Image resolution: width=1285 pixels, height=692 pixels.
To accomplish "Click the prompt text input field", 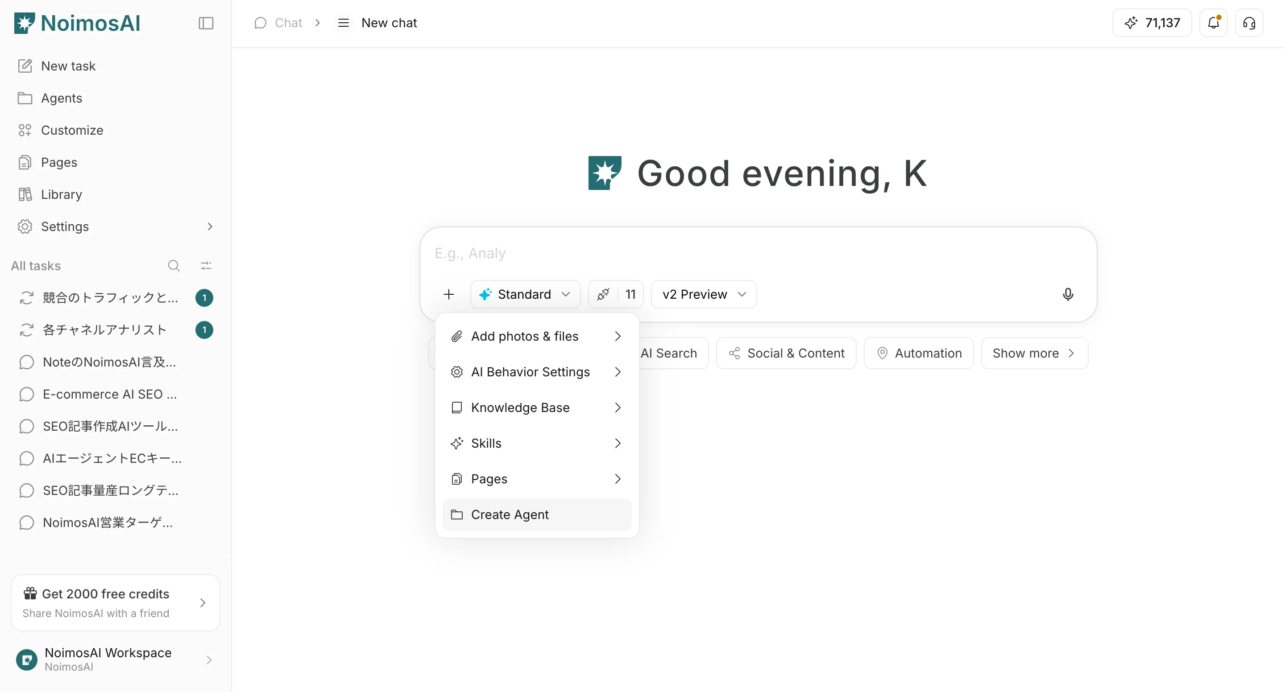I will coord(758,253).
